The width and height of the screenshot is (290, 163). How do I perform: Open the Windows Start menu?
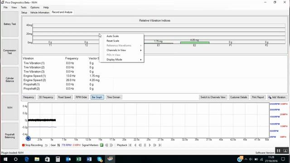(5, 159)
